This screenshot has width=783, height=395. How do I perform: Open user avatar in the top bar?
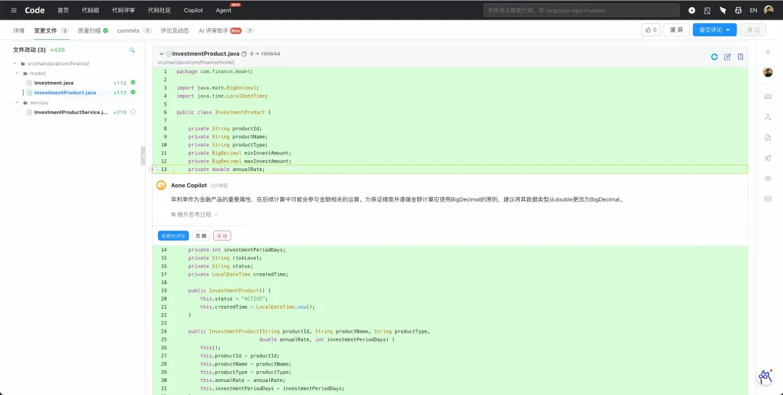pos(769,10)
